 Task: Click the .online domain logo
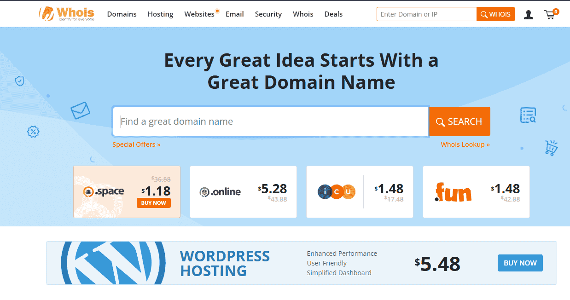pyautogui.click(x=220, y=192)
